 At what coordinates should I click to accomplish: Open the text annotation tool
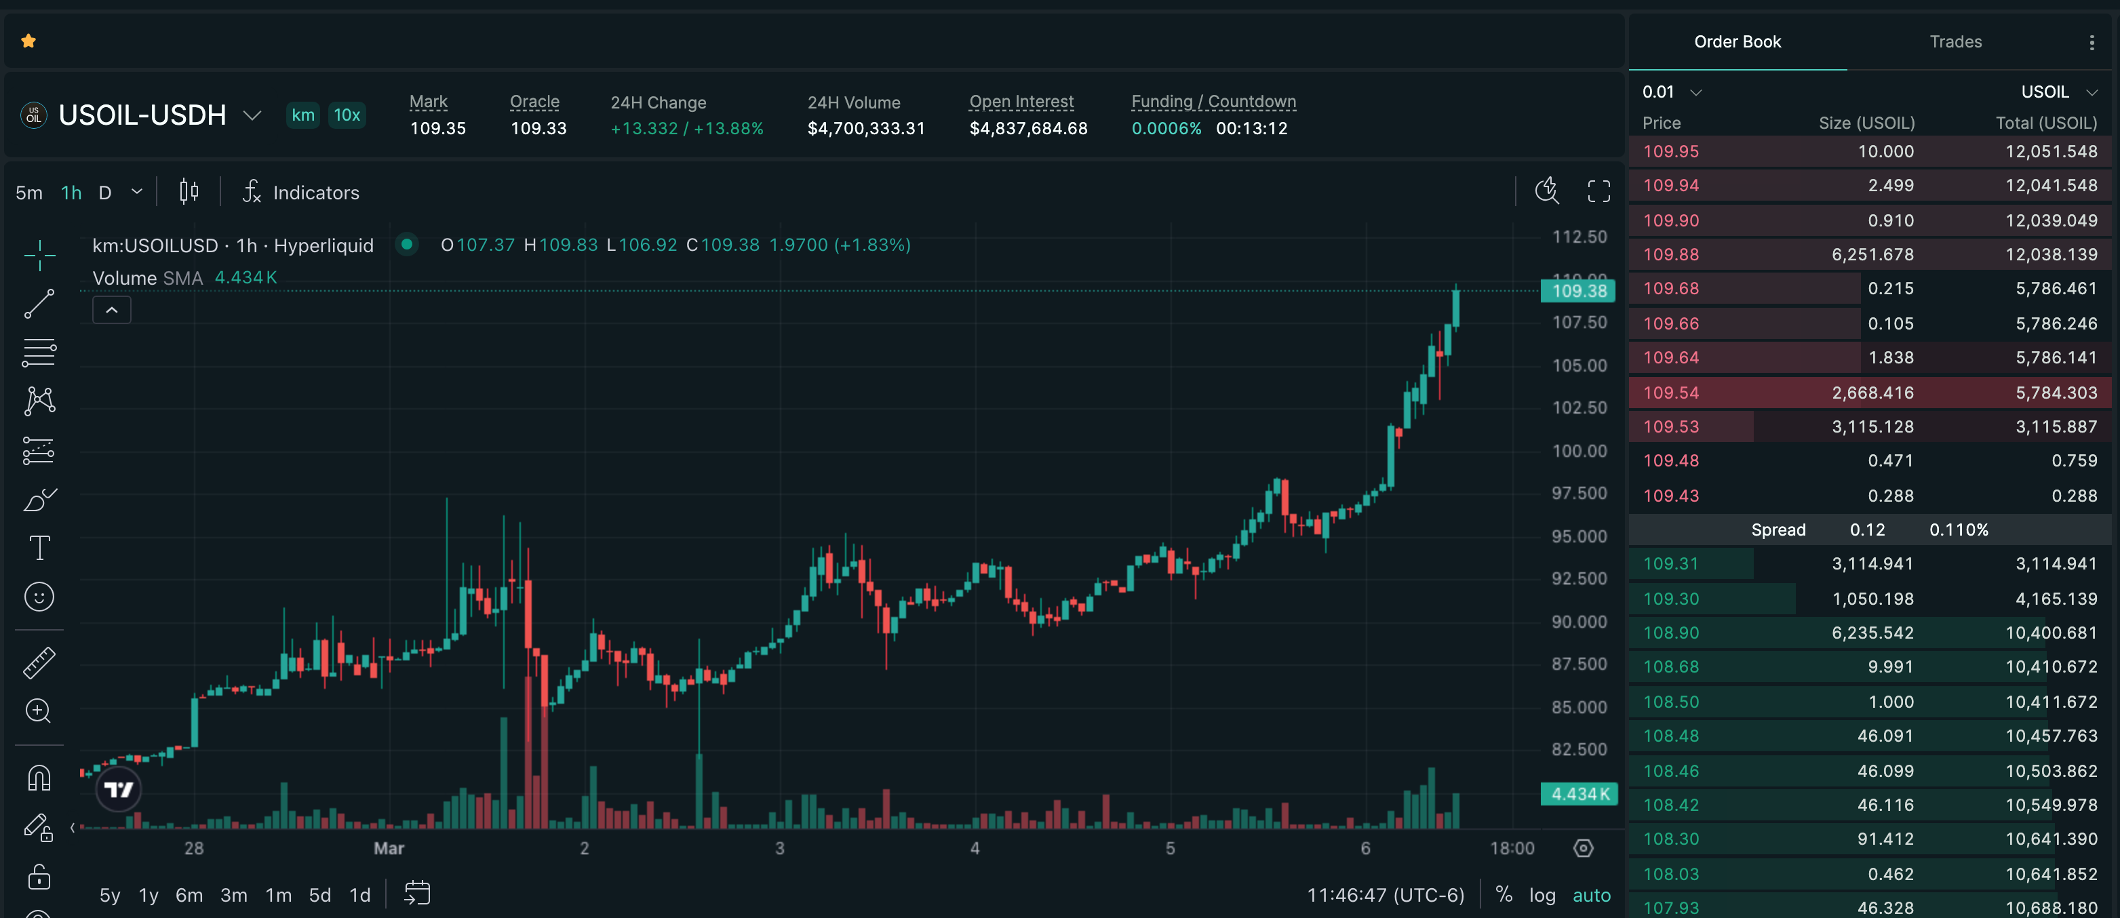click(39, 548)
